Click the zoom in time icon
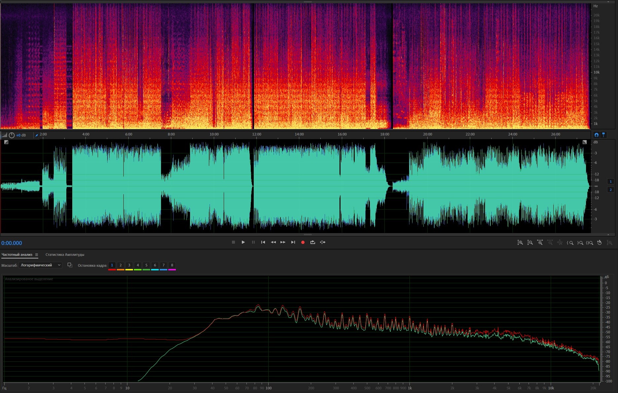Viewport: 618px width, 393px height. pyautogui.click(x=540, y=243)
